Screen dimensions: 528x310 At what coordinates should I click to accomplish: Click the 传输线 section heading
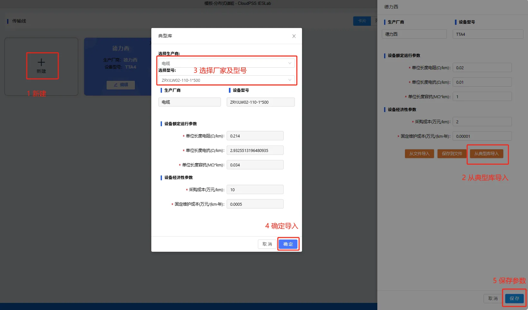(19, 21)
